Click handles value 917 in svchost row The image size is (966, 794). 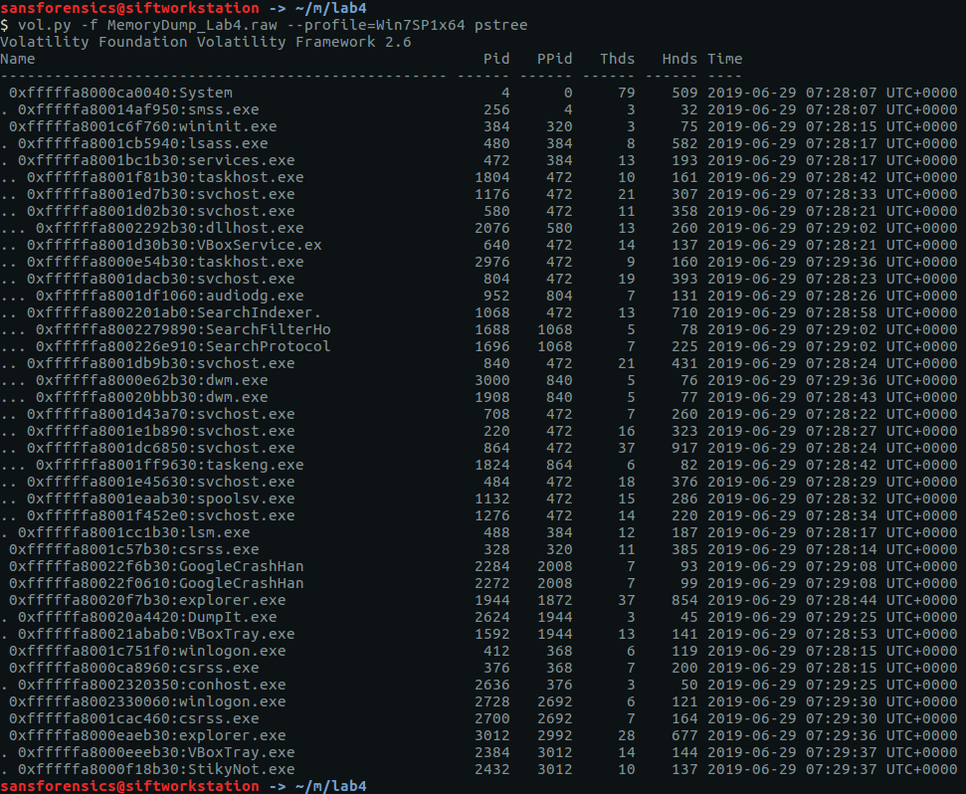click(684, 448)
